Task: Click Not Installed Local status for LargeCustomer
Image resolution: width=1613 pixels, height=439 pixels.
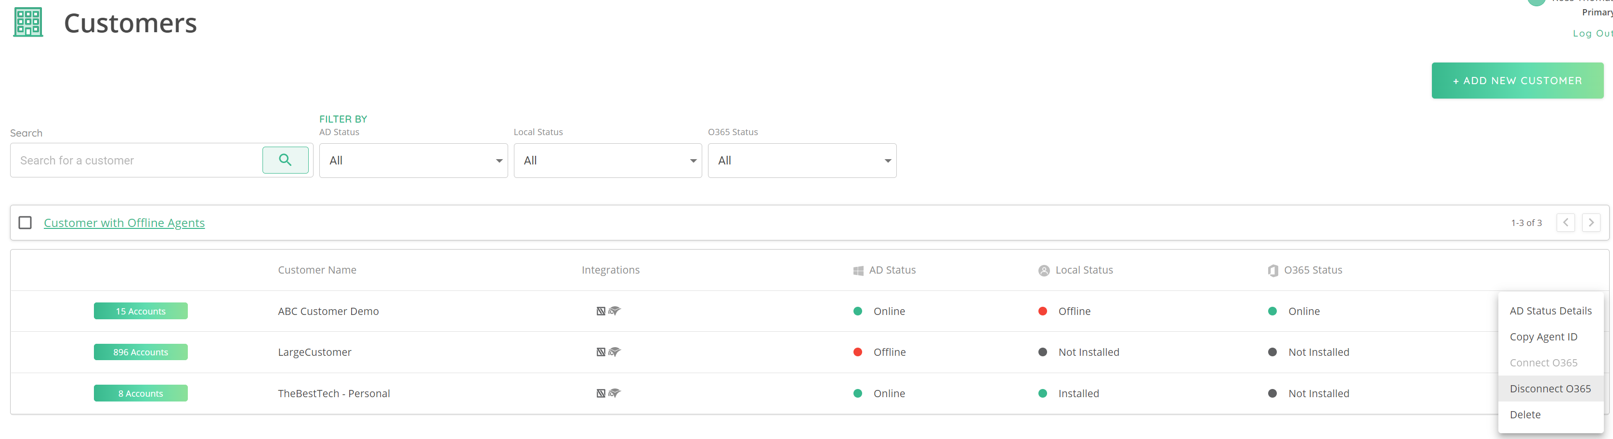Action: [1089, 352]
